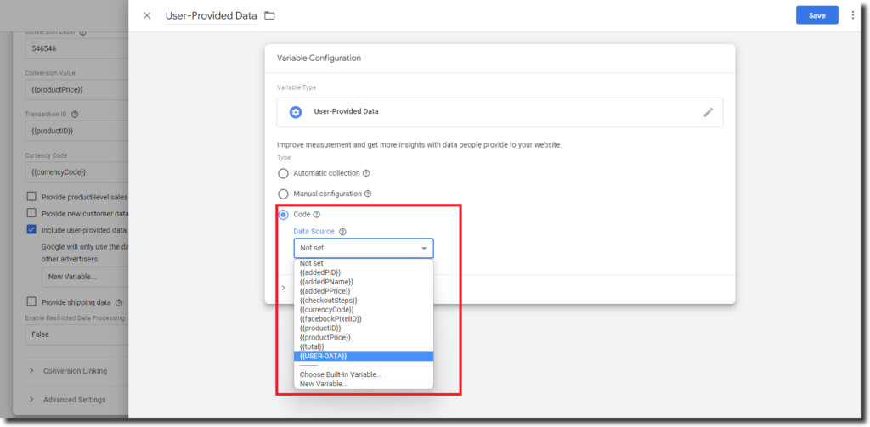
Task: Open help icon beside Automatic collection
Action: (x=366, y=173)
